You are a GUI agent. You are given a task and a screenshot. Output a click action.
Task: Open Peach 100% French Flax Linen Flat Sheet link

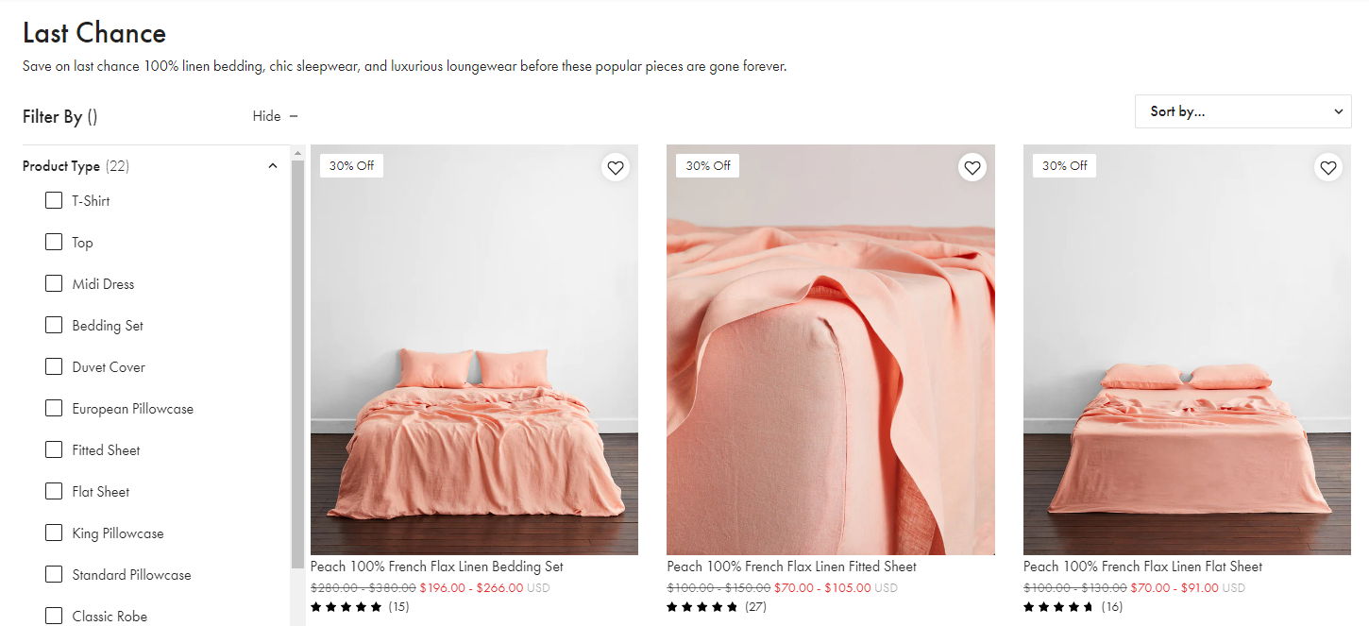1142,567
